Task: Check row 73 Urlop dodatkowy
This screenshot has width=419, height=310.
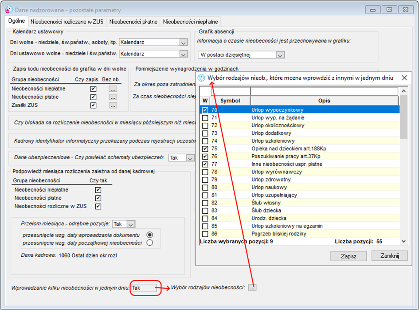Action: (x=205, y=133)
